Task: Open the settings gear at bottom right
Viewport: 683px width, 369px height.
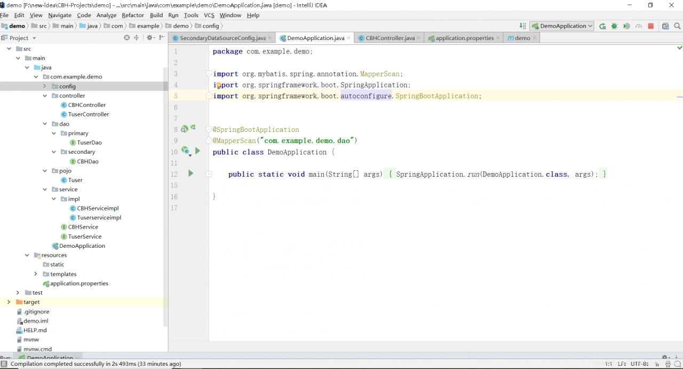Action: [665, 357]
